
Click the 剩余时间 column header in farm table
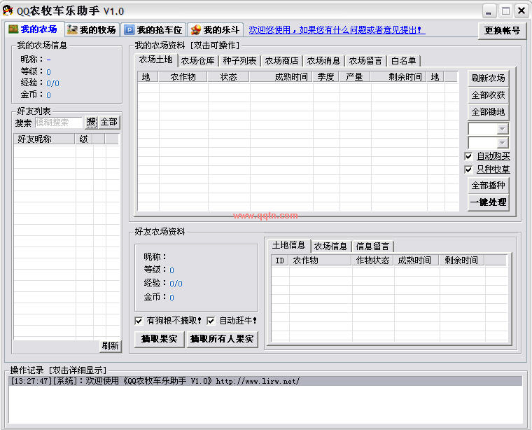click(398, 77)
